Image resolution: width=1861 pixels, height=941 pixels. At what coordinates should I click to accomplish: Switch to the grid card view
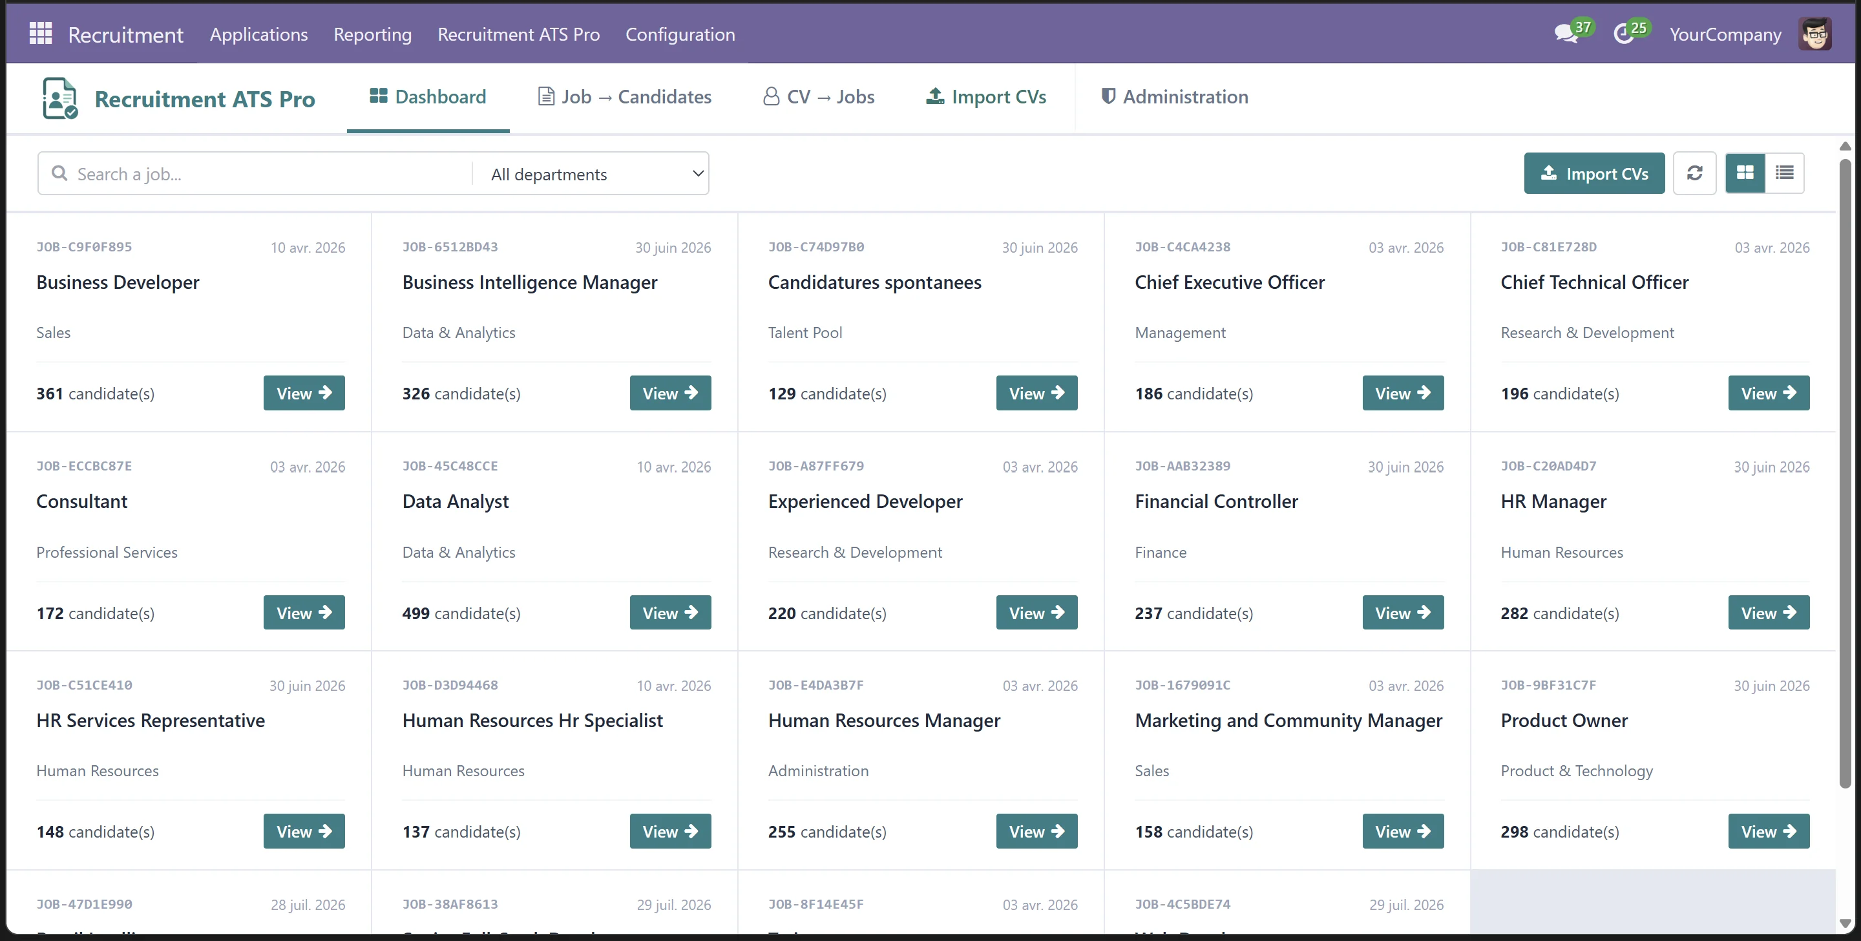click(1745, 173)
